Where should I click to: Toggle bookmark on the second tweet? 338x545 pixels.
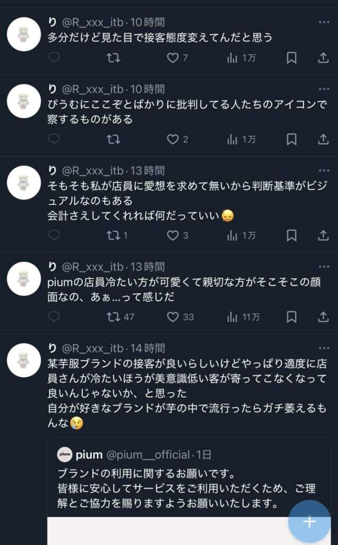coord(290,139)
